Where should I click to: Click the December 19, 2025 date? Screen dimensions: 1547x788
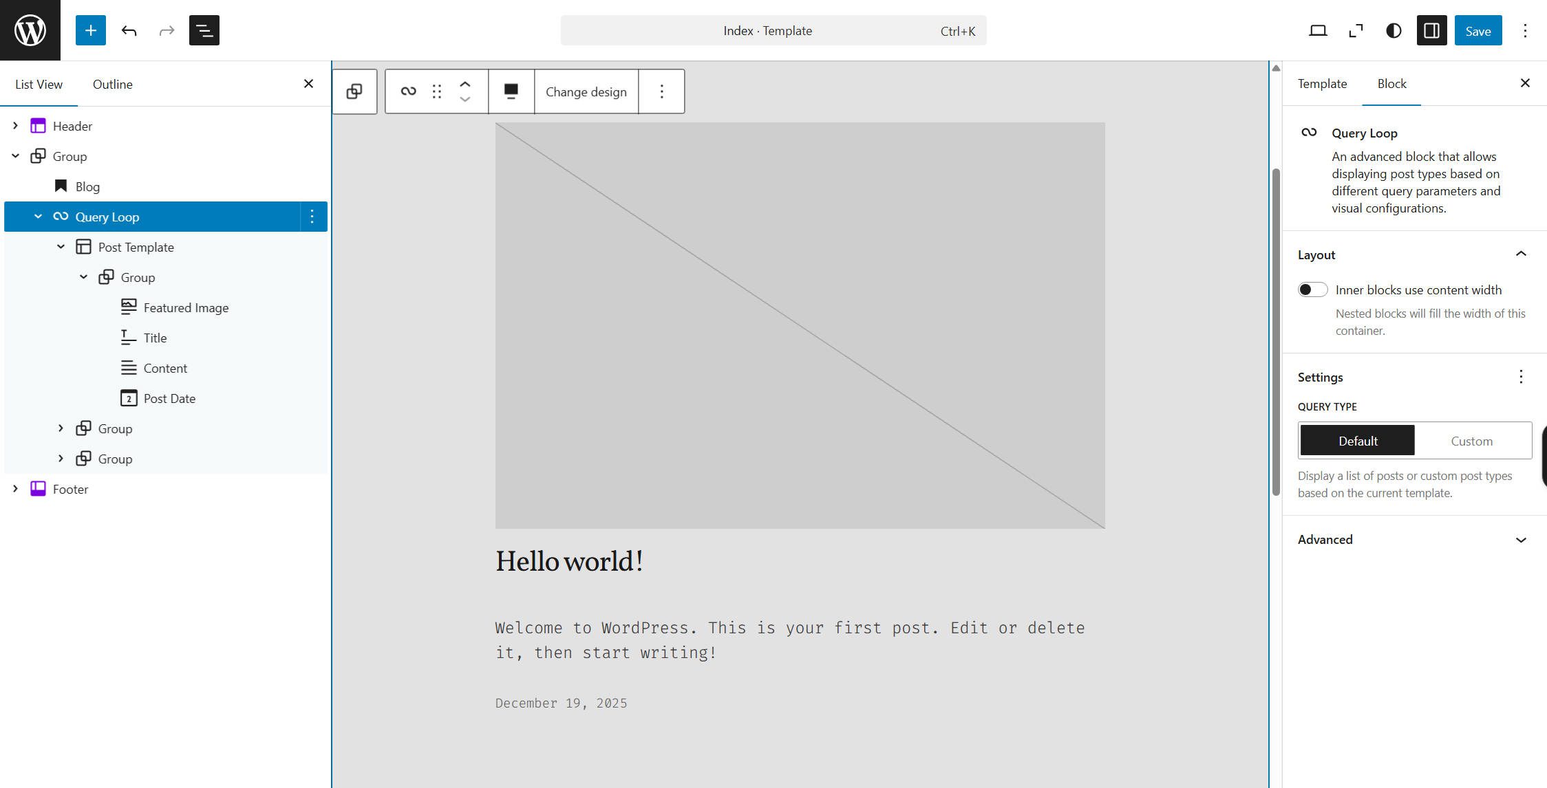point(561,703)
